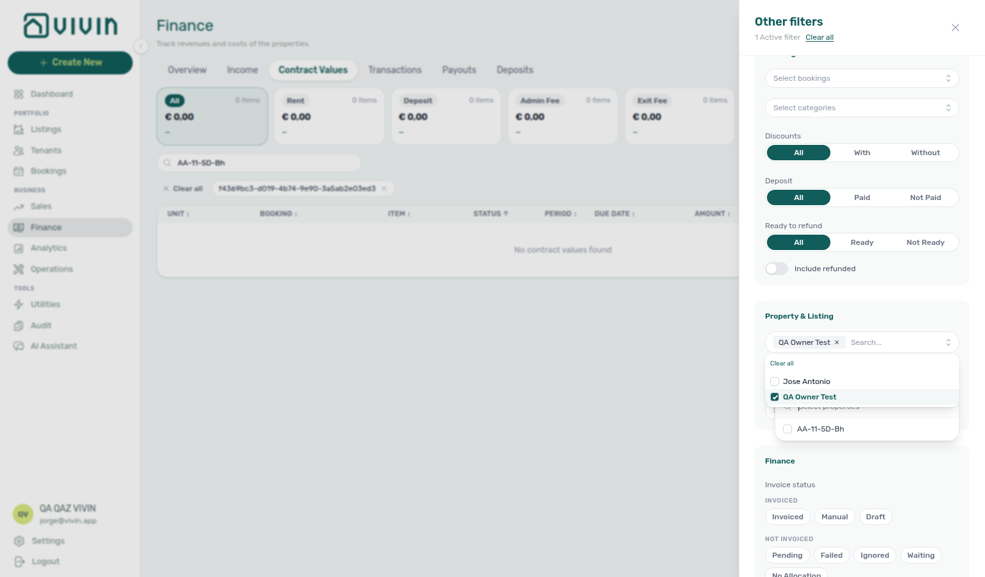985x577 pixels.
Task: Switch to the Overview tab
Action: [187, 70]
